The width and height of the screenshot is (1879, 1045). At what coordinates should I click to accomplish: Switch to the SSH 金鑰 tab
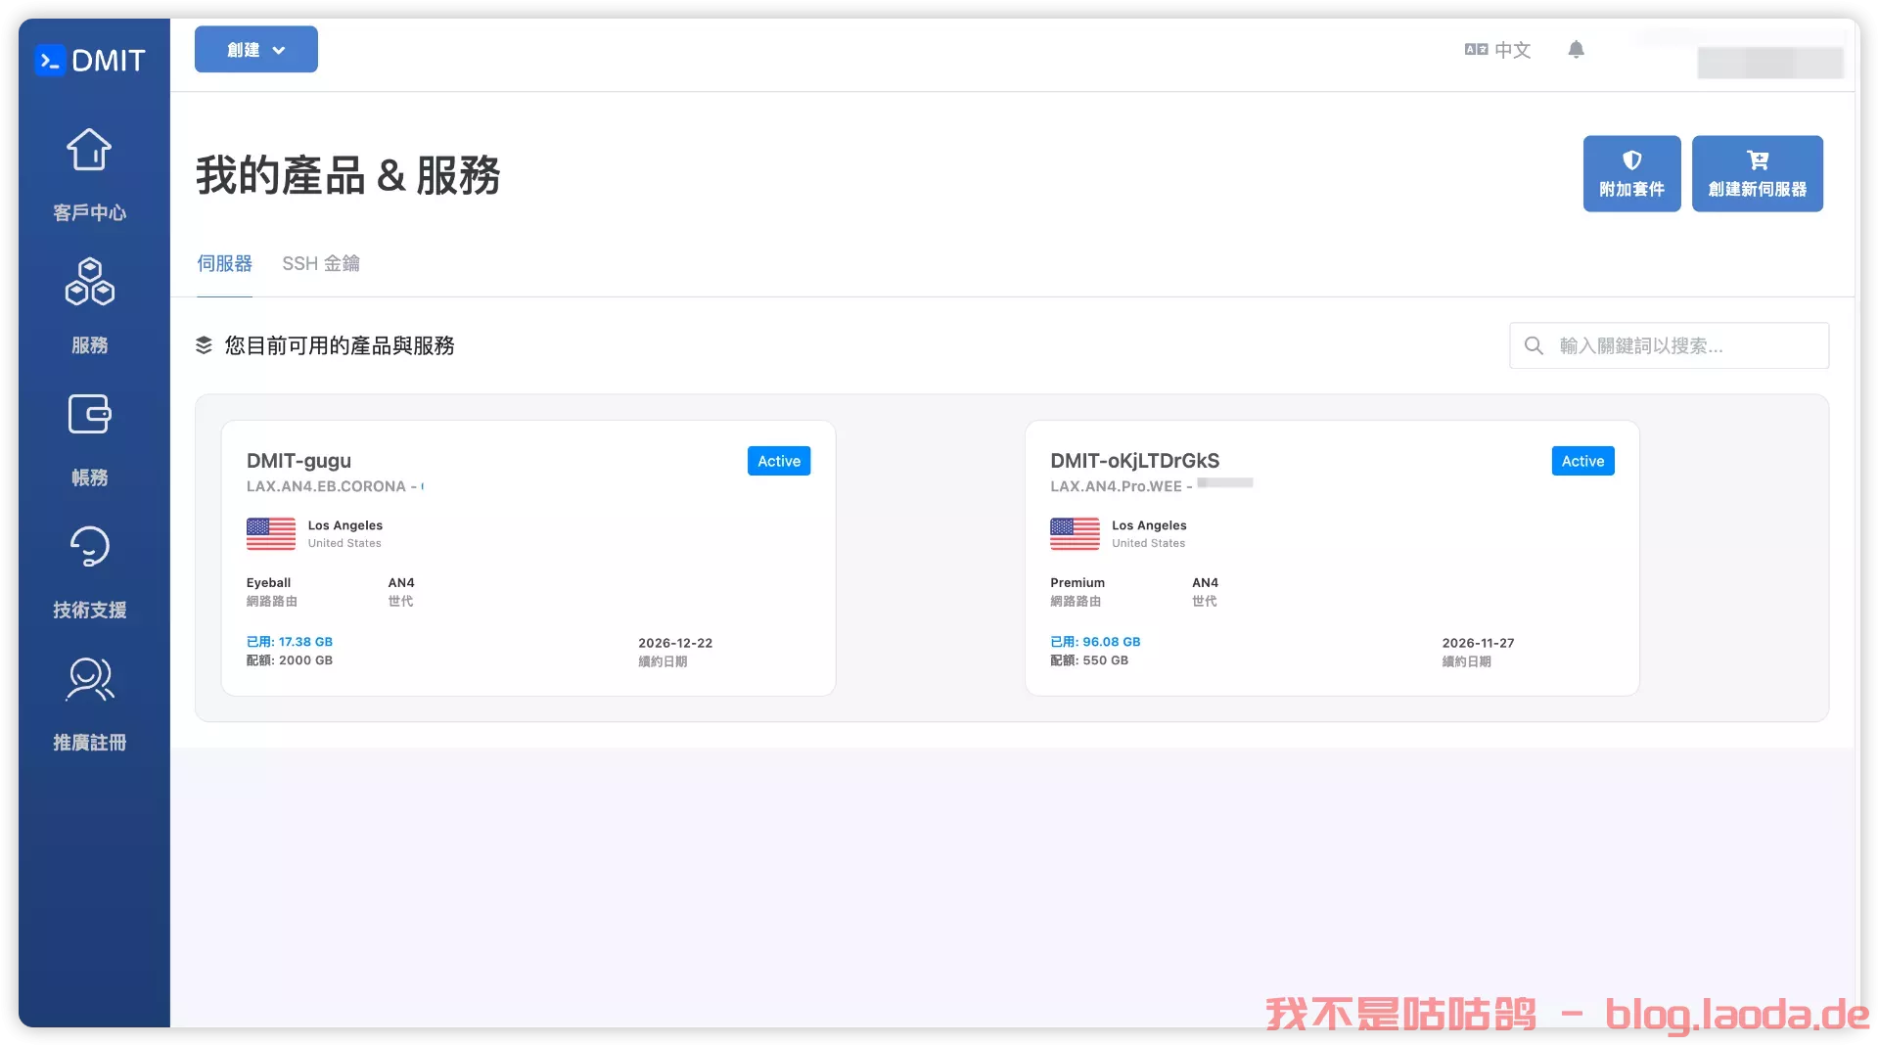click(320, 263)
